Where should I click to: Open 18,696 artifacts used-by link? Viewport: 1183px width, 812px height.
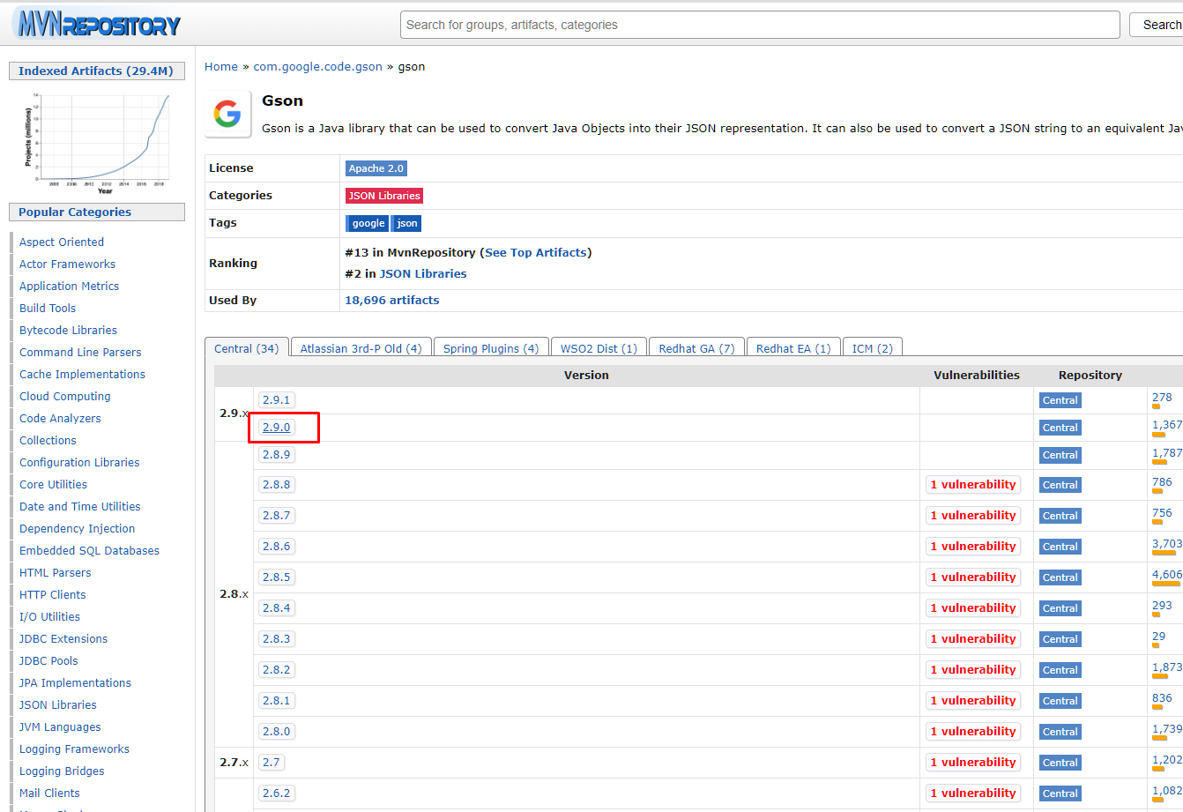tap(392, 300)
